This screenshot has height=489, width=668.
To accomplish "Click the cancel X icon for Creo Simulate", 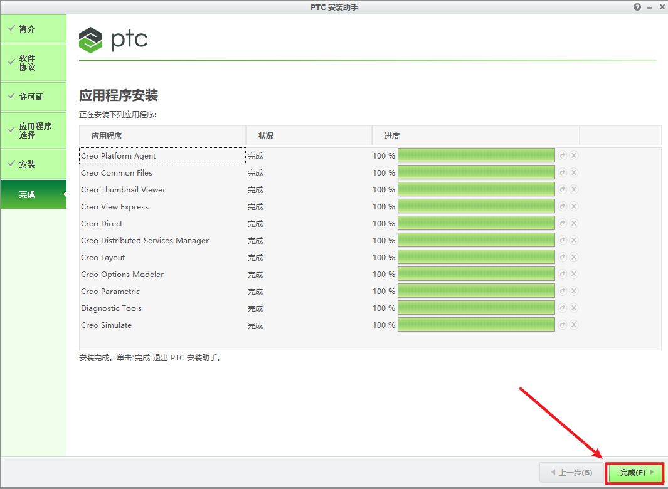I will (x=574, y=325).
